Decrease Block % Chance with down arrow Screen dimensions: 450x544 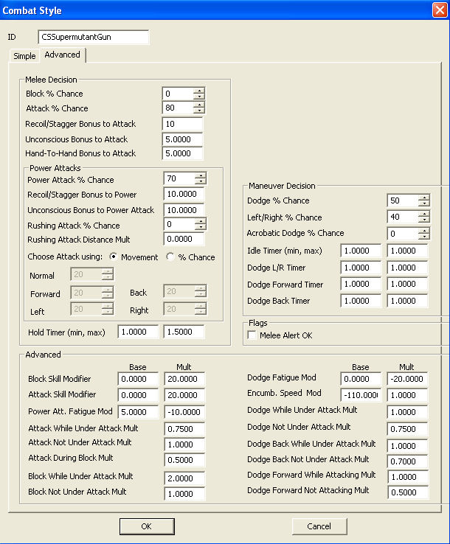point(199,97)
